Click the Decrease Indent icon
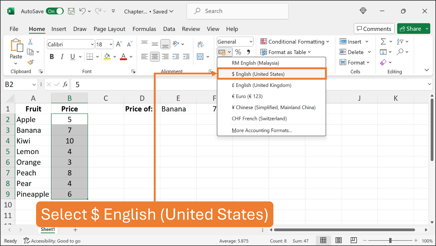Screen dimensions: 436x246 pos(176,57)
